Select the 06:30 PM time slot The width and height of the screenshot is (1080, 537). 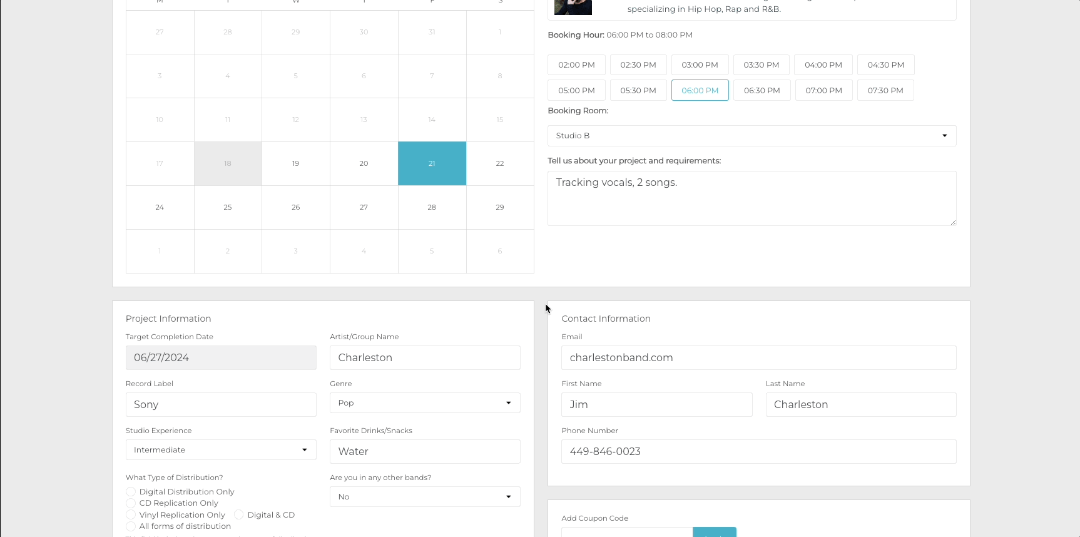(x=762, y=91)
